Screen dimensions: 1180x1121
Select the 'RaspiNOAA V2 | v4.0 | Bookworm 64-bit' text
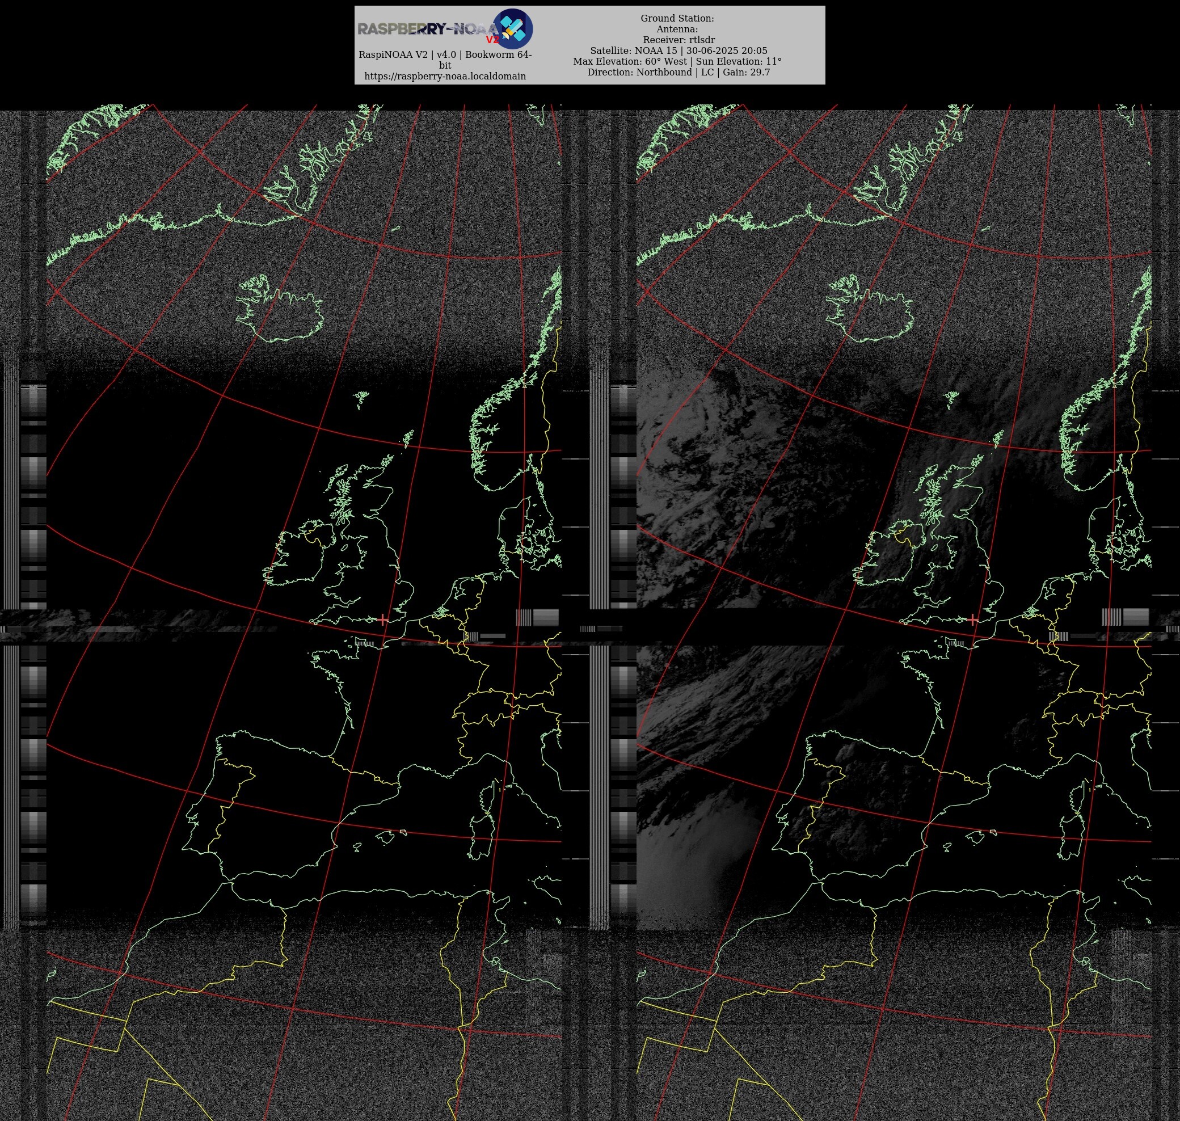(x=445, y=60)
